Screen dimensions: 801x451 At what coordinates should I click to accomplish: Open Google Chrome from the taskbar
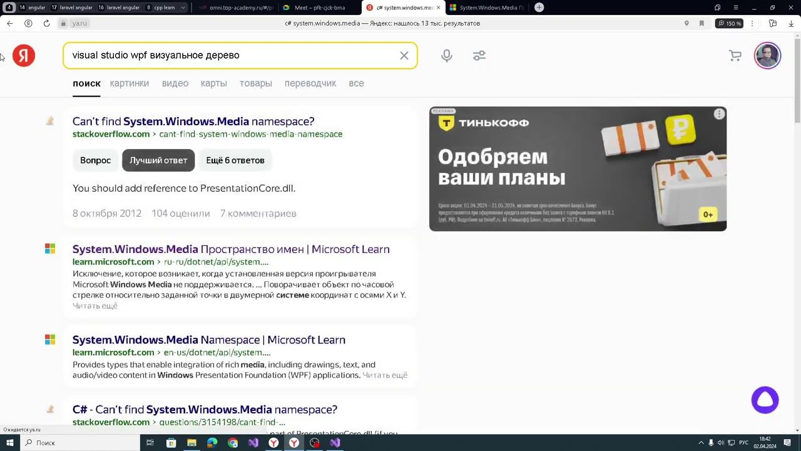(x=233, y=443)
